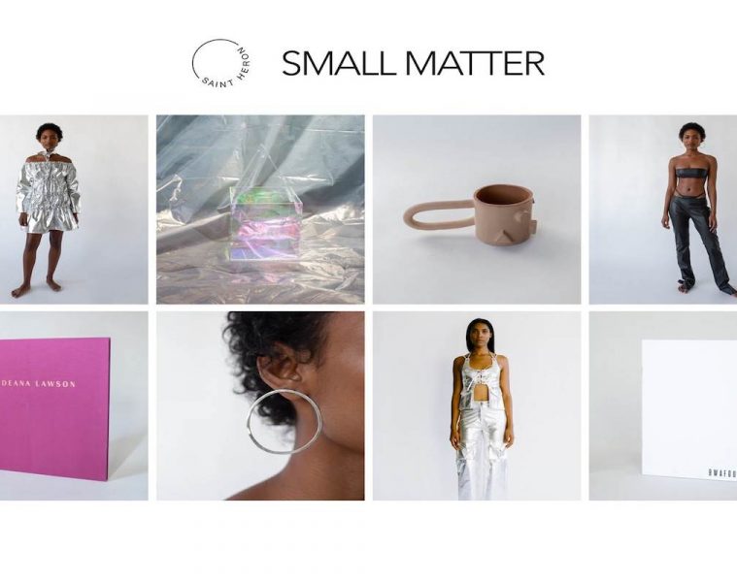This screenshot has height=582, width=737.
Task: Open the silver ruffled dress product photo
Action: click(x=74, y=210)
